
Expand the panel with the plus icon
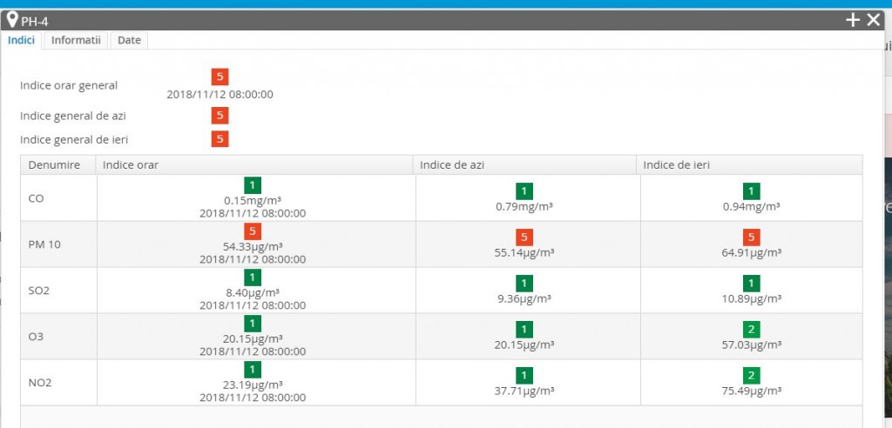pos(853,20)
